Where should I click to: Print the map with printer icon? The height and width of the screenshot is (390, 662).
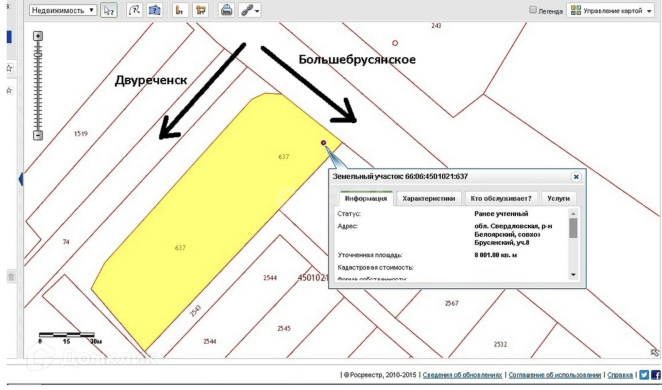click(226, 10)
